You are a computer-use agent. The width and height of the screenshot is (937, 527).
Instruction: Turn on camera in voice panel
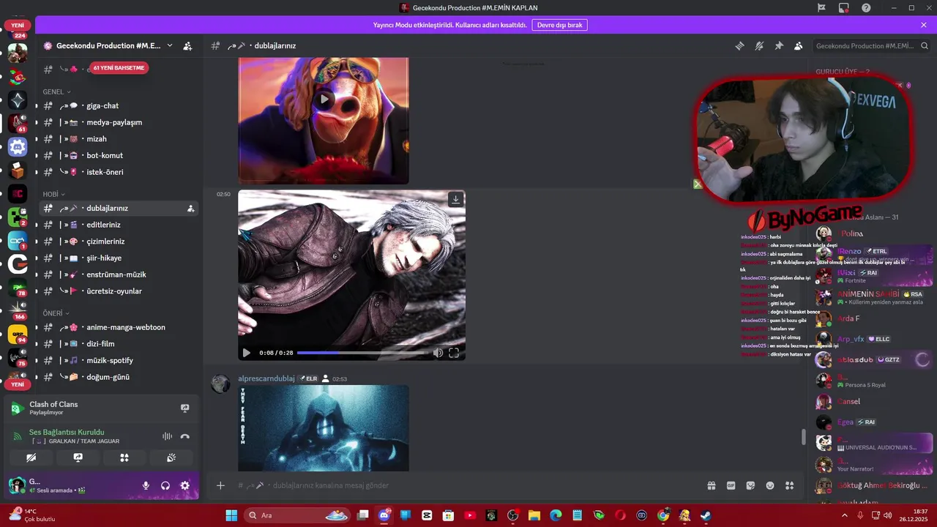pos(31,457)
